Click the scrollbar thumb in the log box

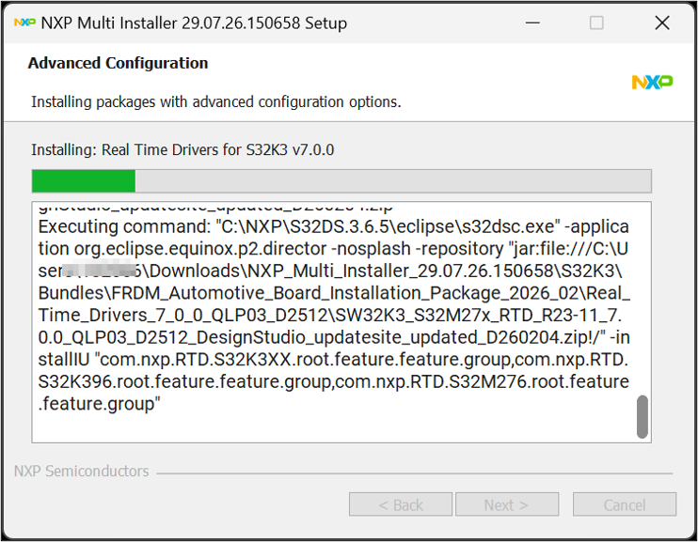(642, 417)
